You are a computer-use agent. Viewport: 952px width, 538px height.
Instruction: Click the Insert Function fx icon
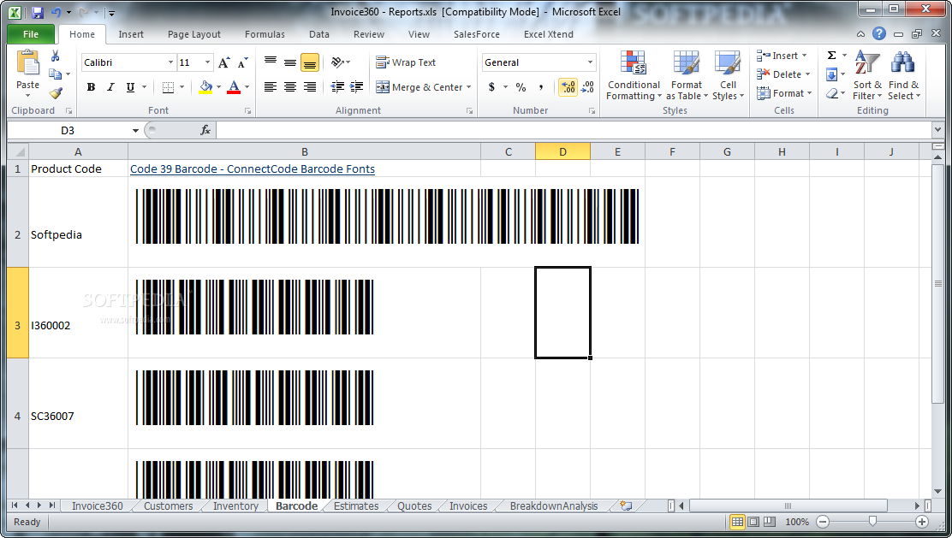coord(205,130)
